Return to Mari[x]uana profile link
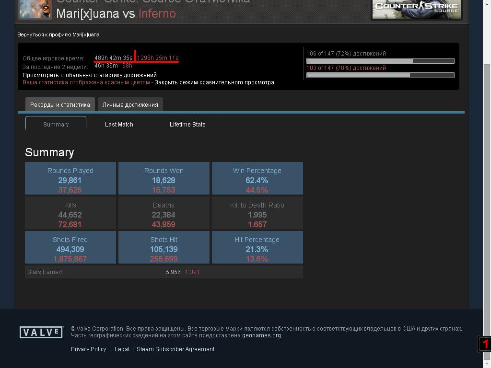 click(x=58, y=34)
